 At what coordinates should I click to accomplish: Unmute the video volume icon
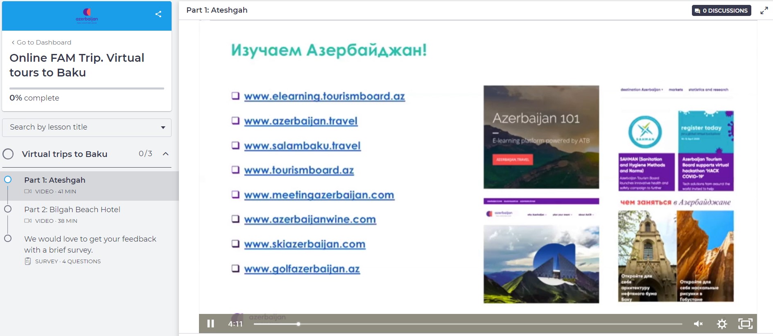point(698,324)
